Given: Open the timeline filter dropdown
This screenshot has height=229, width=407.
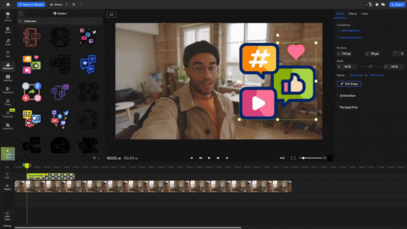Looking at the screenshot, I should coord(96,158).
